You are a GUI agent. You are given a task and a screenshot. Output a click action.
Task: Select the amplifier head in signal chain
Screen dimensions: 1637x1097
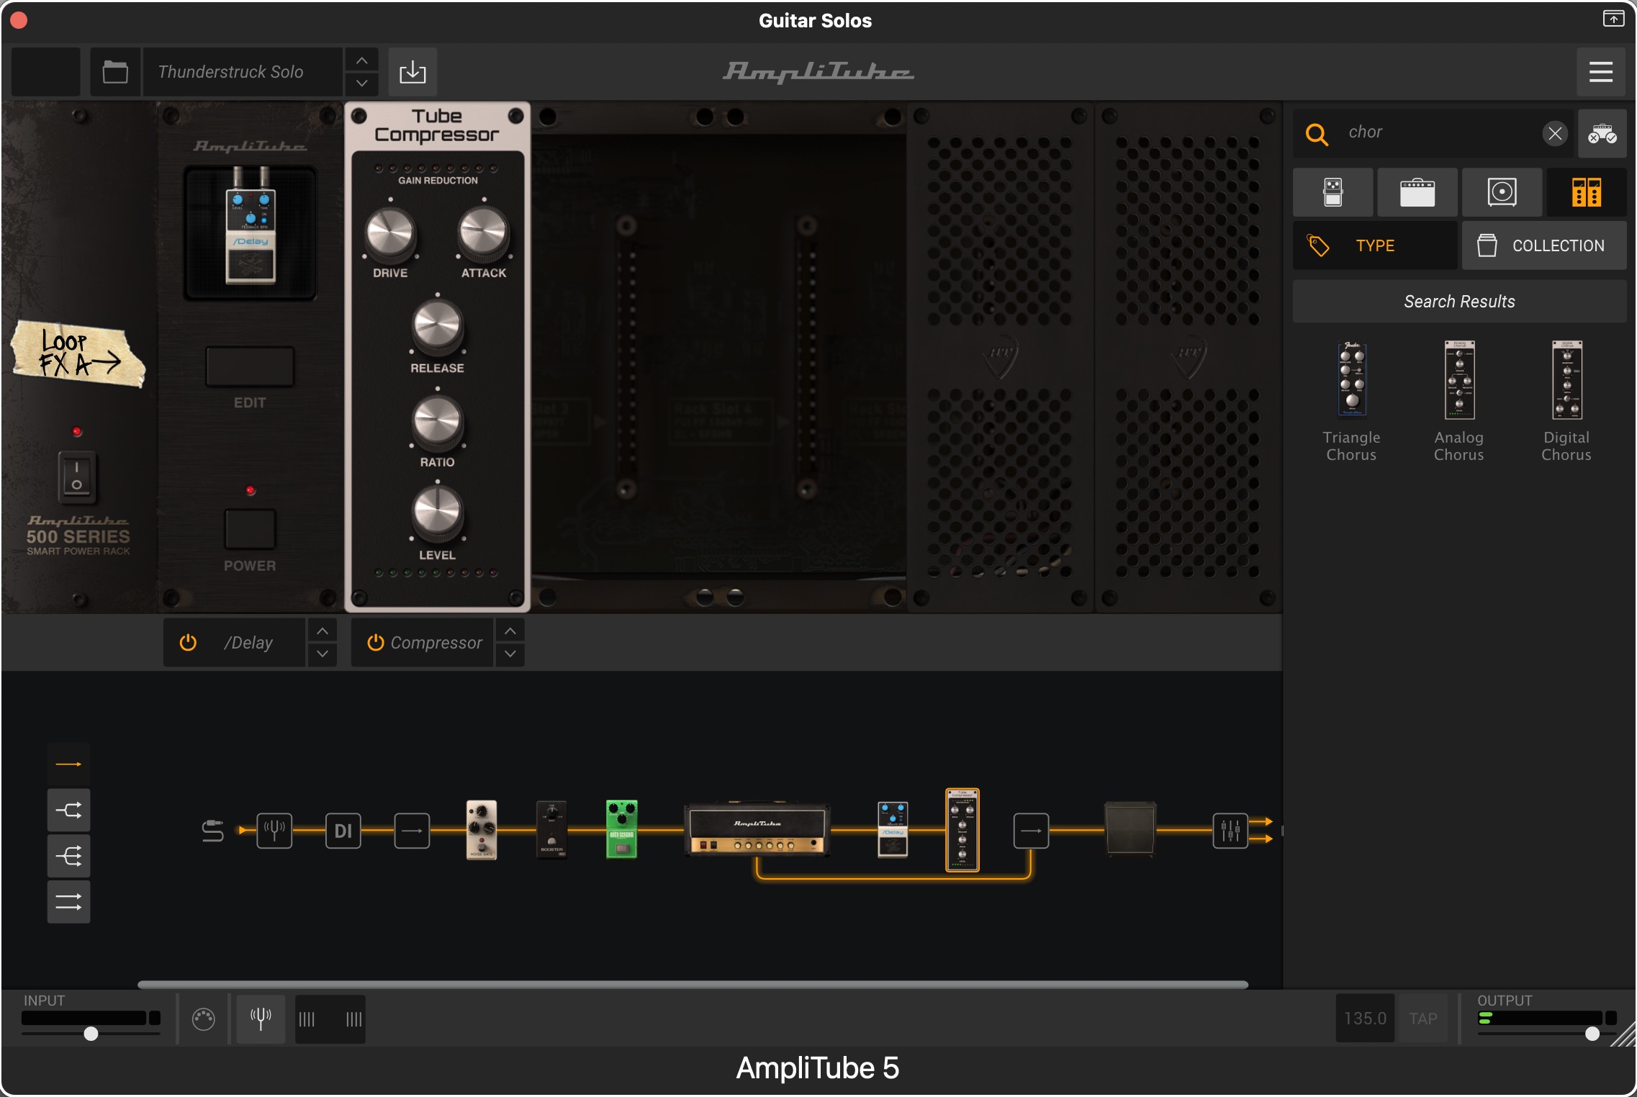click(757, 829)
